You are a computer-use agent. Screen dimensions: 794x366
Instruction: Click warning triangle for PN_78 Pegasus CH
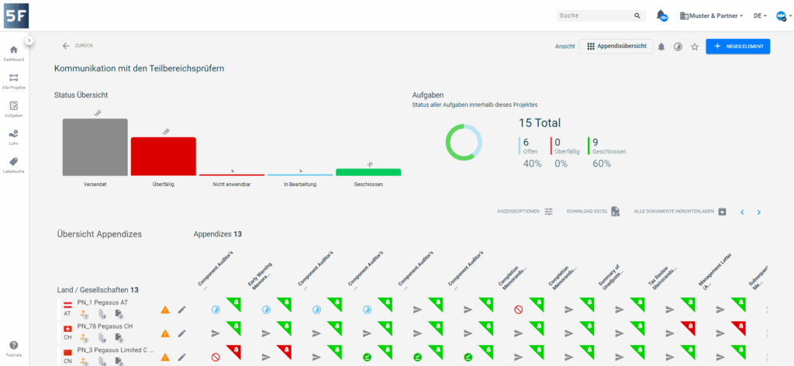(164, 333)
